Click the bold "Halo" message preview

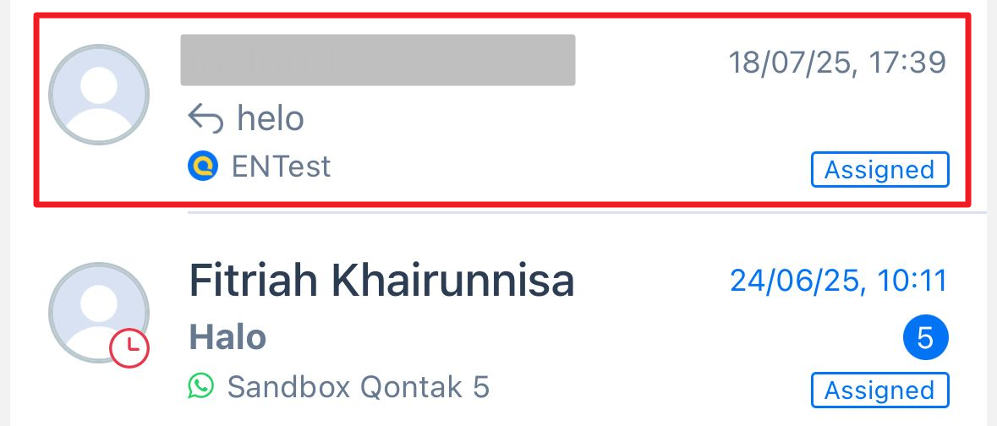click(x=227, y=337)
